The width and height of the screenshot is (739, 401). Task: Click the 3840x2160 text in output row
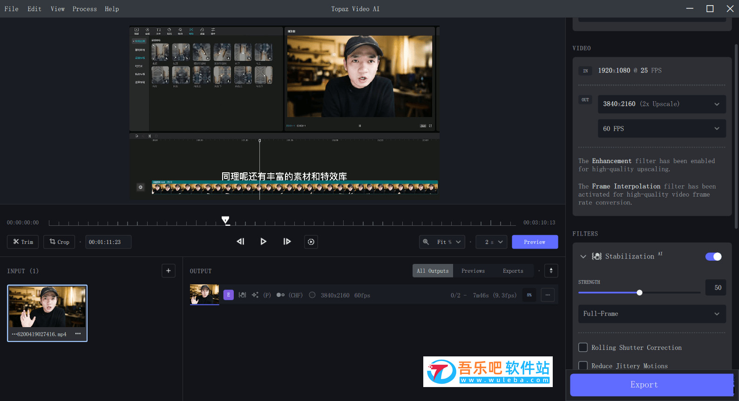point(335,295)
